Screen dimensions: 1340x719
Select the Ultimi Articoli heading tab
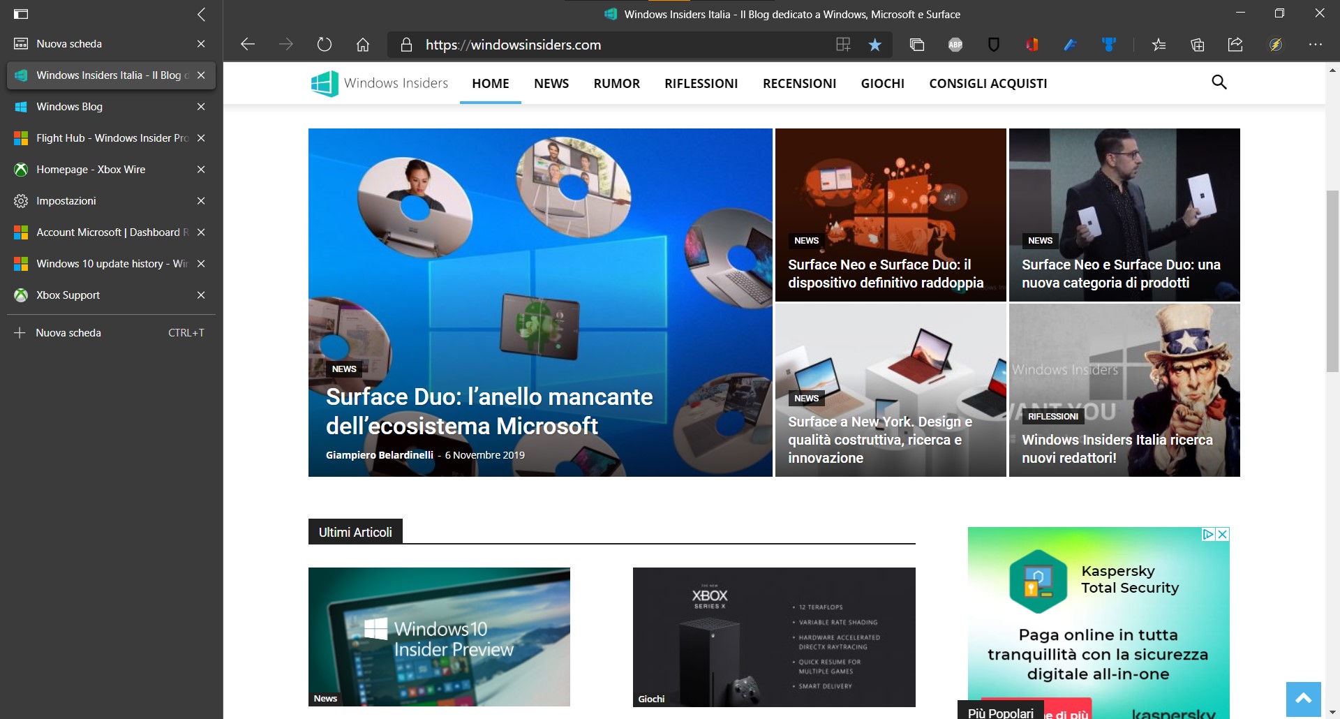pos(355,532)
